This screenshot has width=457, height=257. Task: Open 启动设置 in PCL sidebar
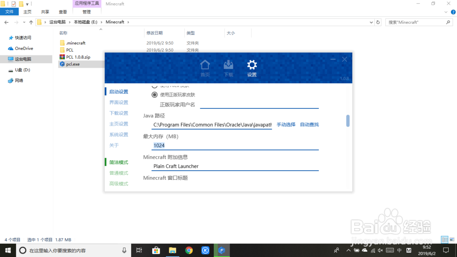coord(119,91)
